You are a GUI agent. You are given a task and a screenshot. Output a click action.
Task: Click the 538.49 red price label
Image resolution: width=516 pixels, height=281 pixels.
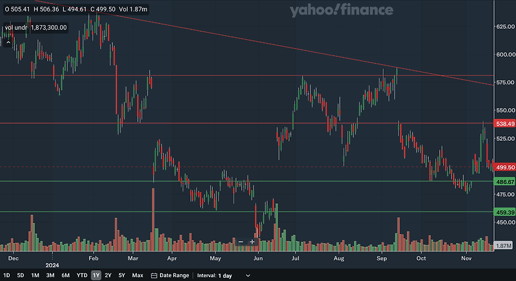tap(505, 123)
